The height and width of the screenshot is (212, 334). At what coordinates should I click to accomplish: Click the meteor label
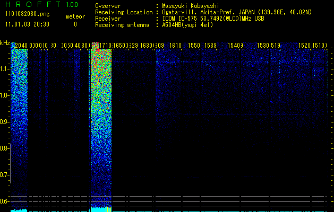75,16
